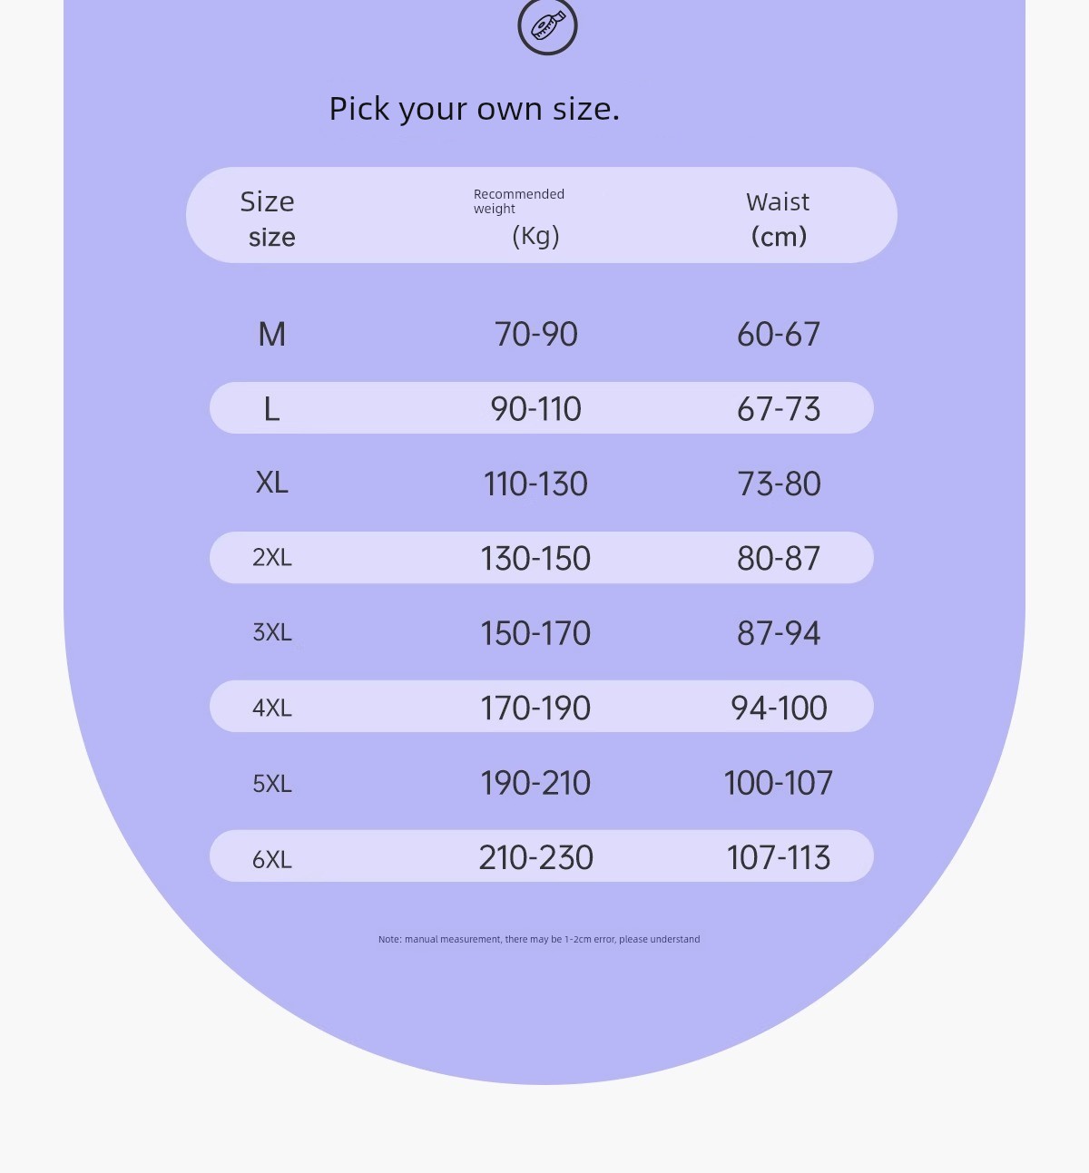Screen dimensions: 1089x1173
Task: Click the 60-67 waist value
Action: tap(779, 334)
